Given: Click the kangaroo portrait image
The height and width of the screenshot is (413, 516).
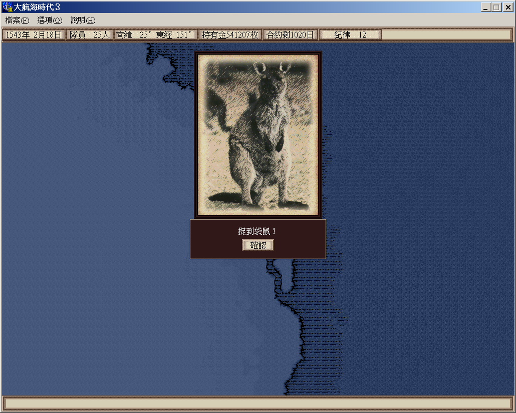Looking at the screenshot, I should (x=258, y=134).
